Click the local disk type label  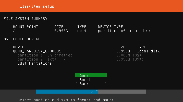pyautogui.click(x=148, y=51)
